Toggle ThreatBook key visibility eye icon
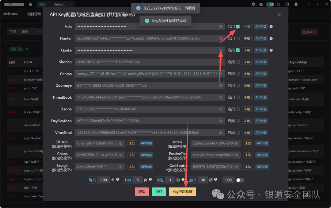The image size is (331, 208). tap(221, 97)
